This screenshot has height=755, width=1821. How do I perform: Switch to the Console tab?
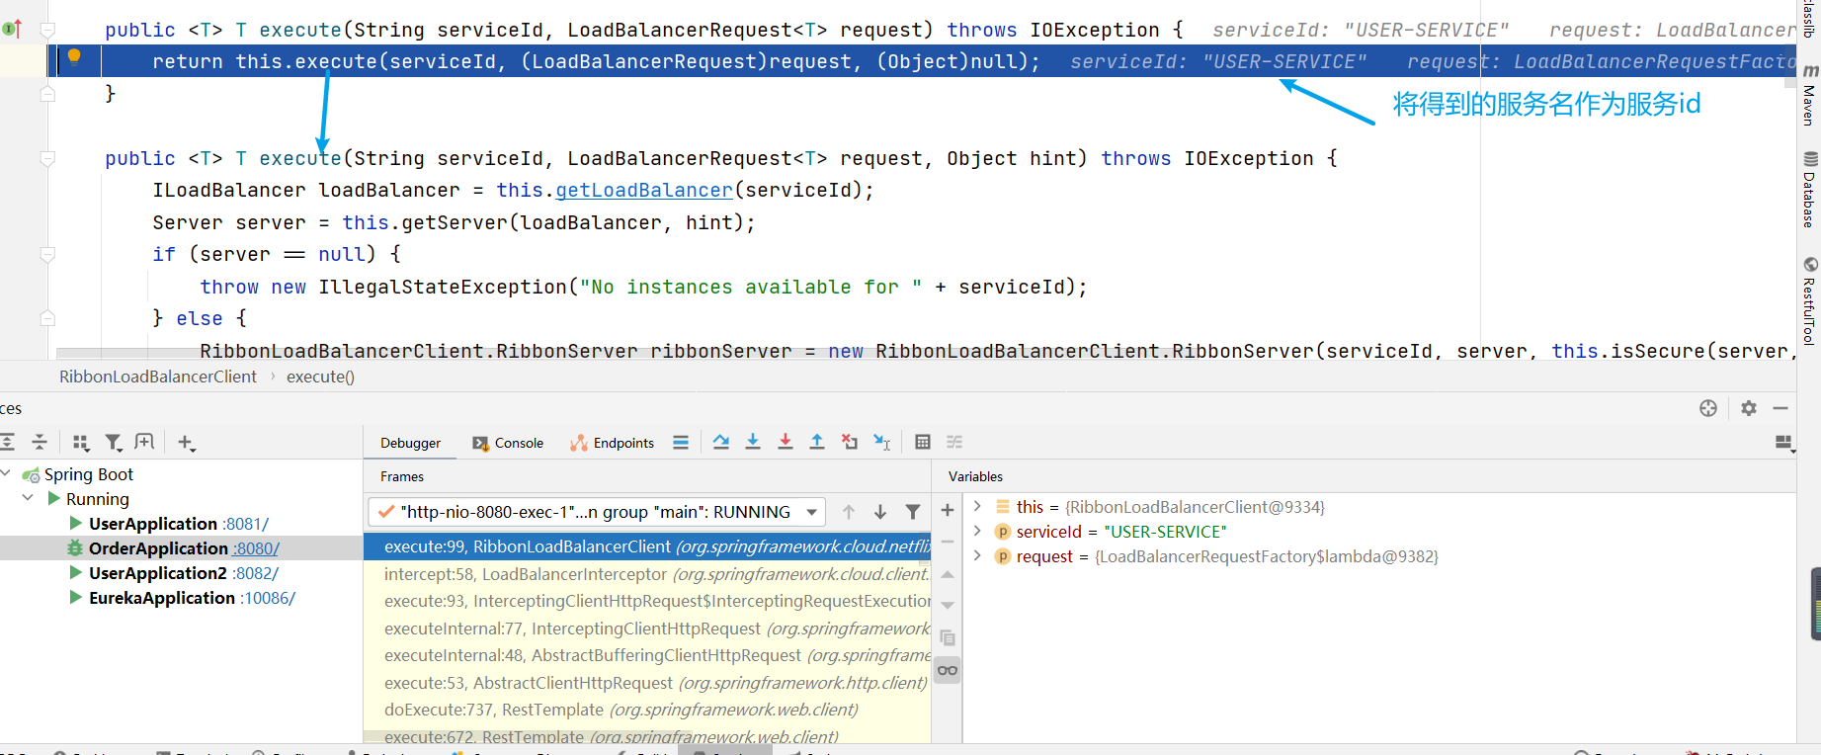(x=509, y=443)
